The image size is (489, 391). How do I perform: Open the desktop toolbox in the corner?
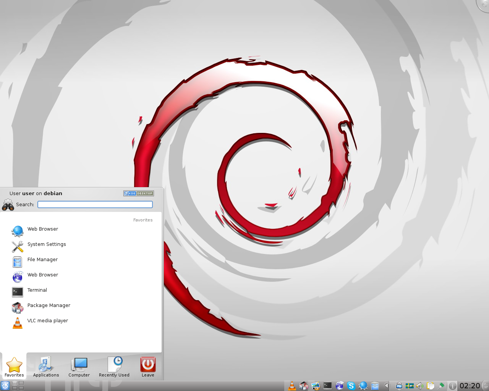(484, 5)
